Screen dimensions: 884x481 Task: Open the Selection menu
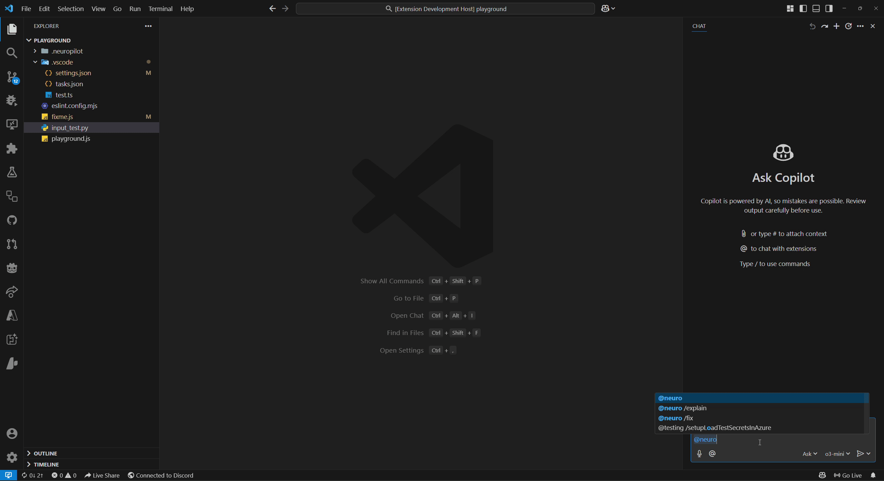click(x=70, y=9)
